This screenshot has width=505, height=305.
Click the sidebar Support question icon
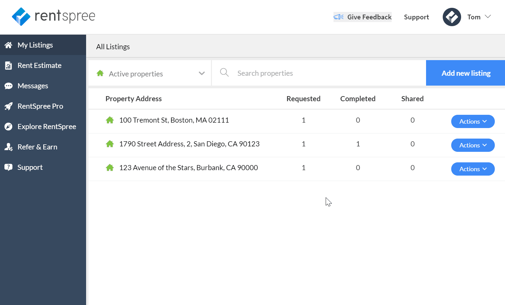[9, 167]
